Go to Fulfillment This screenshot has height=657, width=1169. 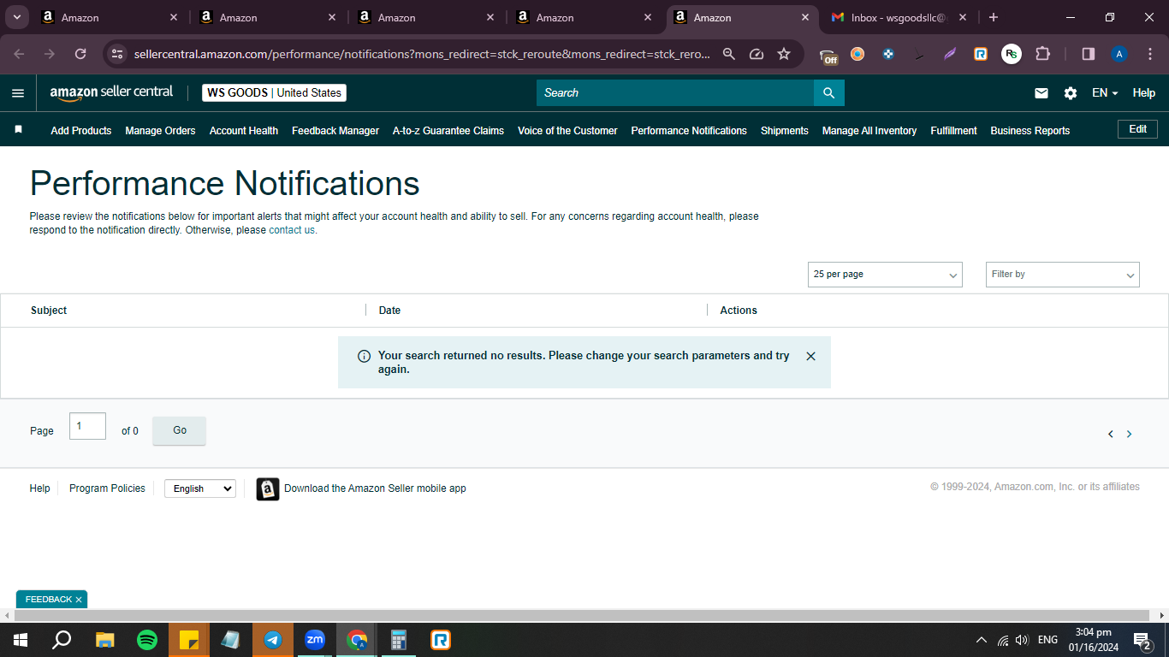(953, 131)
